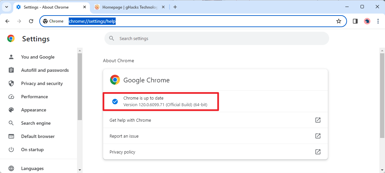
Task: Open a new tab with plus button
Action: (x=175, y=7)
